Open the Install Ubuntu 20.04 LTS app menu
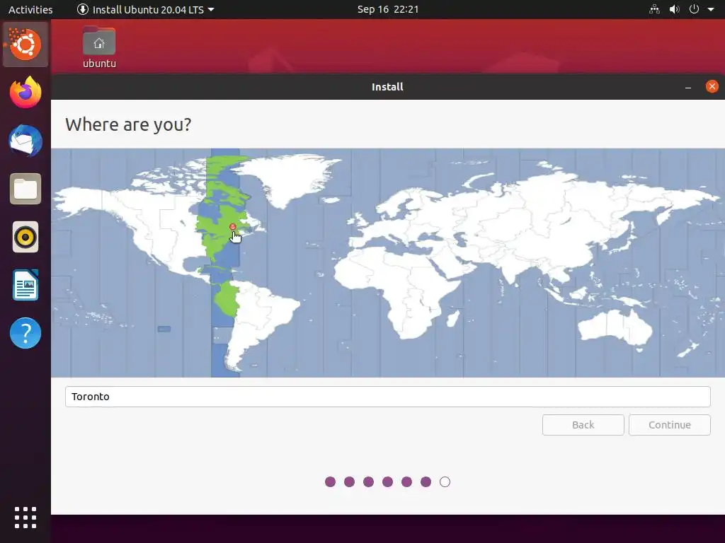 (145, 9)
